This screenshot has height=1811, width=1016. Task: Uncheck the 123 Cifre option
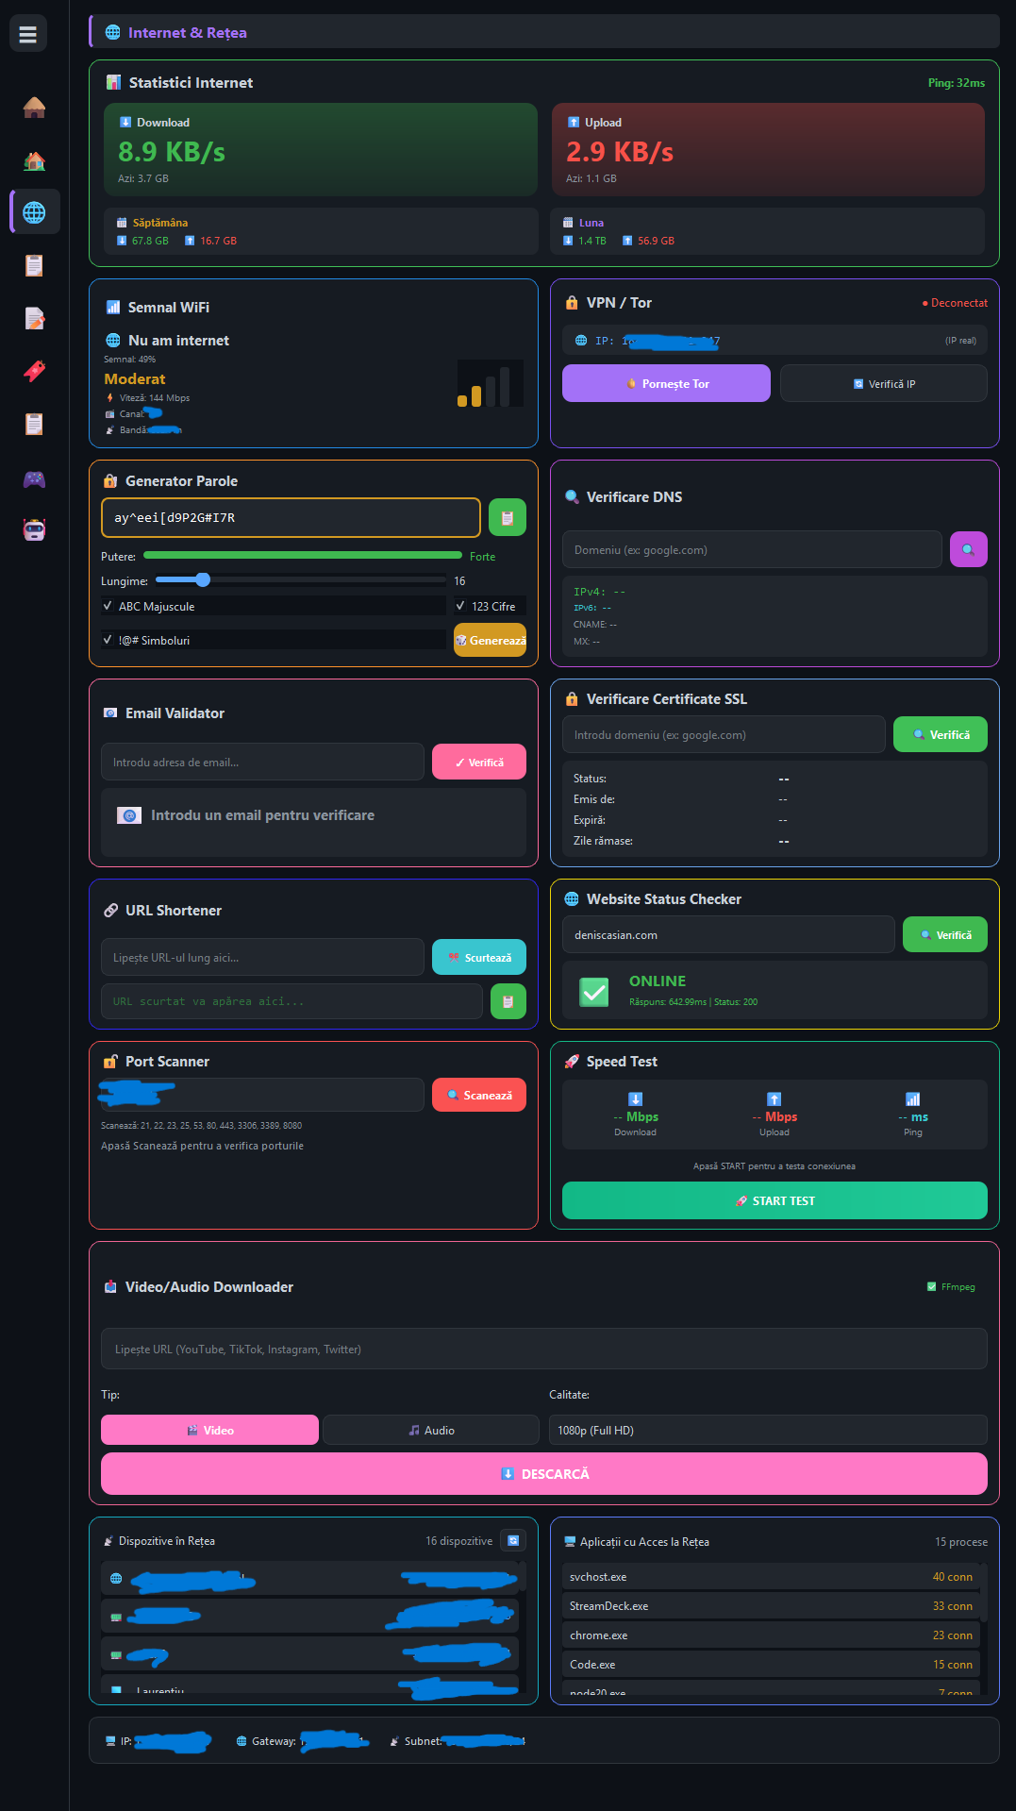pyautogui.click(x=461, y=606)
